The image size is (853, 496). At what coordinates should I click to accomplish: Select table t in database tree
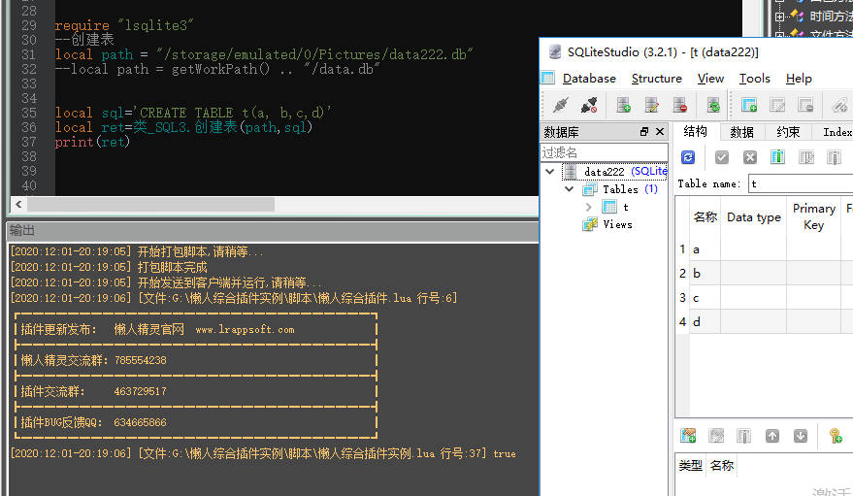pos(616,207)
